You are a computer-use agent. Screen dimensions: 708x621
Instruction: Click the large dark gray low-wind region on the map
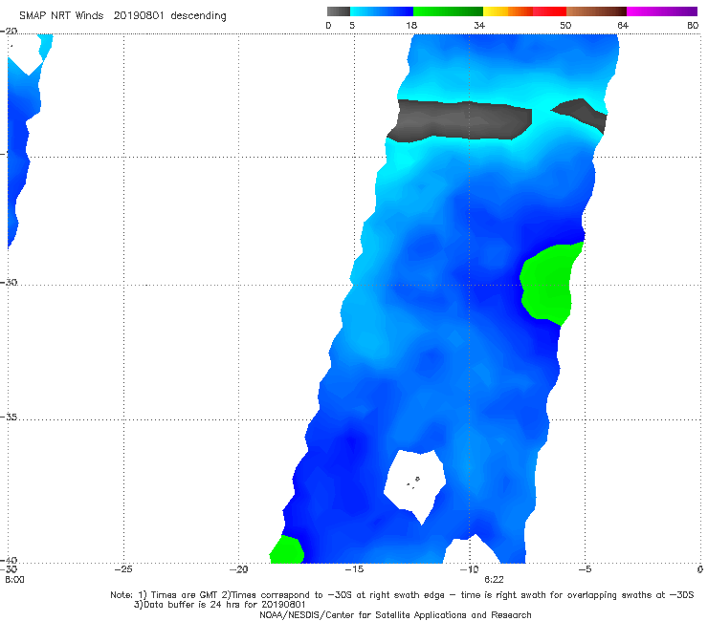click(x=460, y=120)
